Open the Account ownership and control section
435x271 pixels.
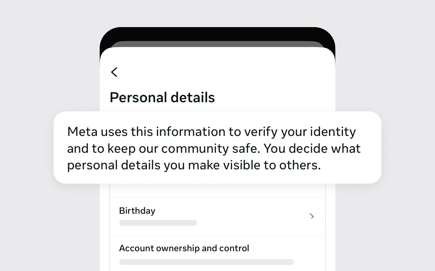184,248
